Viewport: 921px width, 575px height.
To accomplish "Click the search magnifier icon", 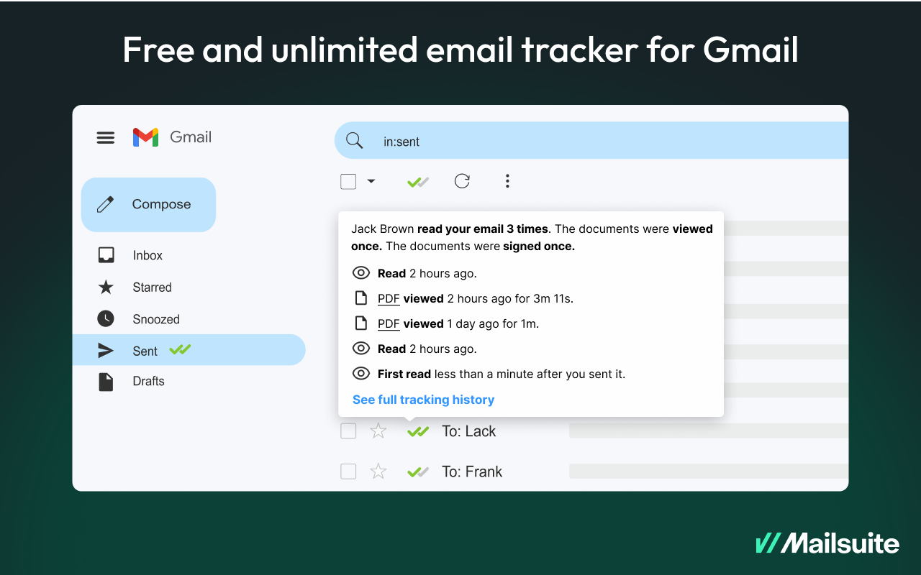I will pyautogui.click(x=355, y=141).
